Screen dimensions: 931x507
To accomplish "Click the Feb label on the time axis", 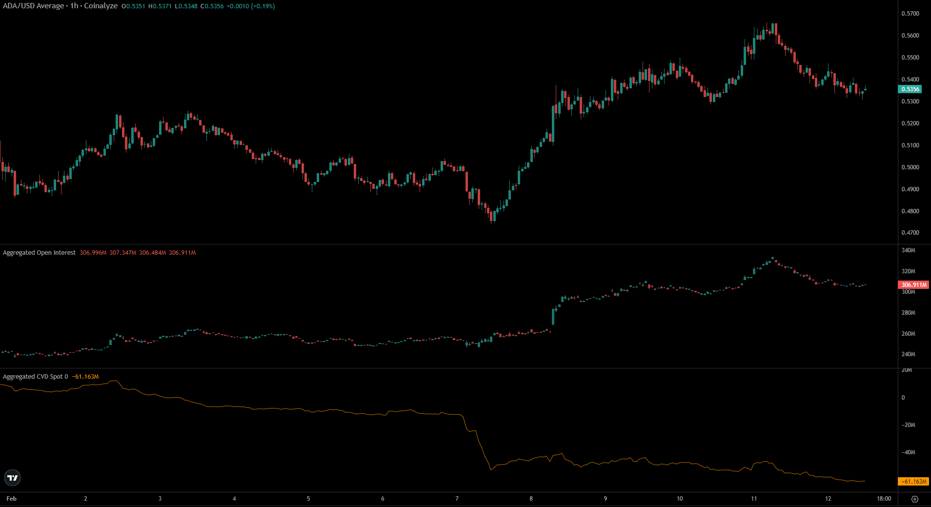I will coord(11,499).
